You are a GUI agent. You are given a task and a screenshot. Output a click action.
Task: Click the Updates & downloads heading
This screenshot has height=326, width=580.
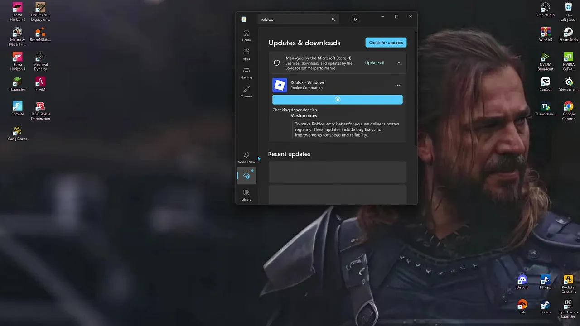click(x=304, y=43)
